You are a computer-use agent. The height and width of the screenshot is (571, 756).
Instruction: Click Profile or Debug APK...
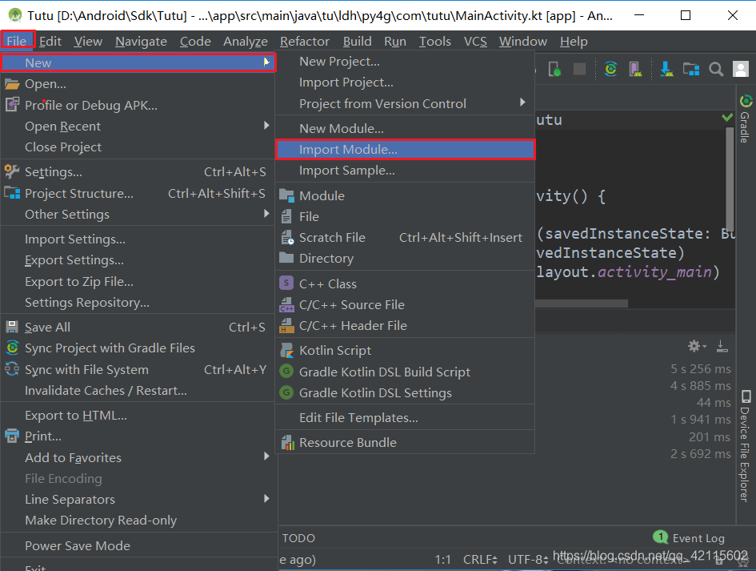point(138,105)
